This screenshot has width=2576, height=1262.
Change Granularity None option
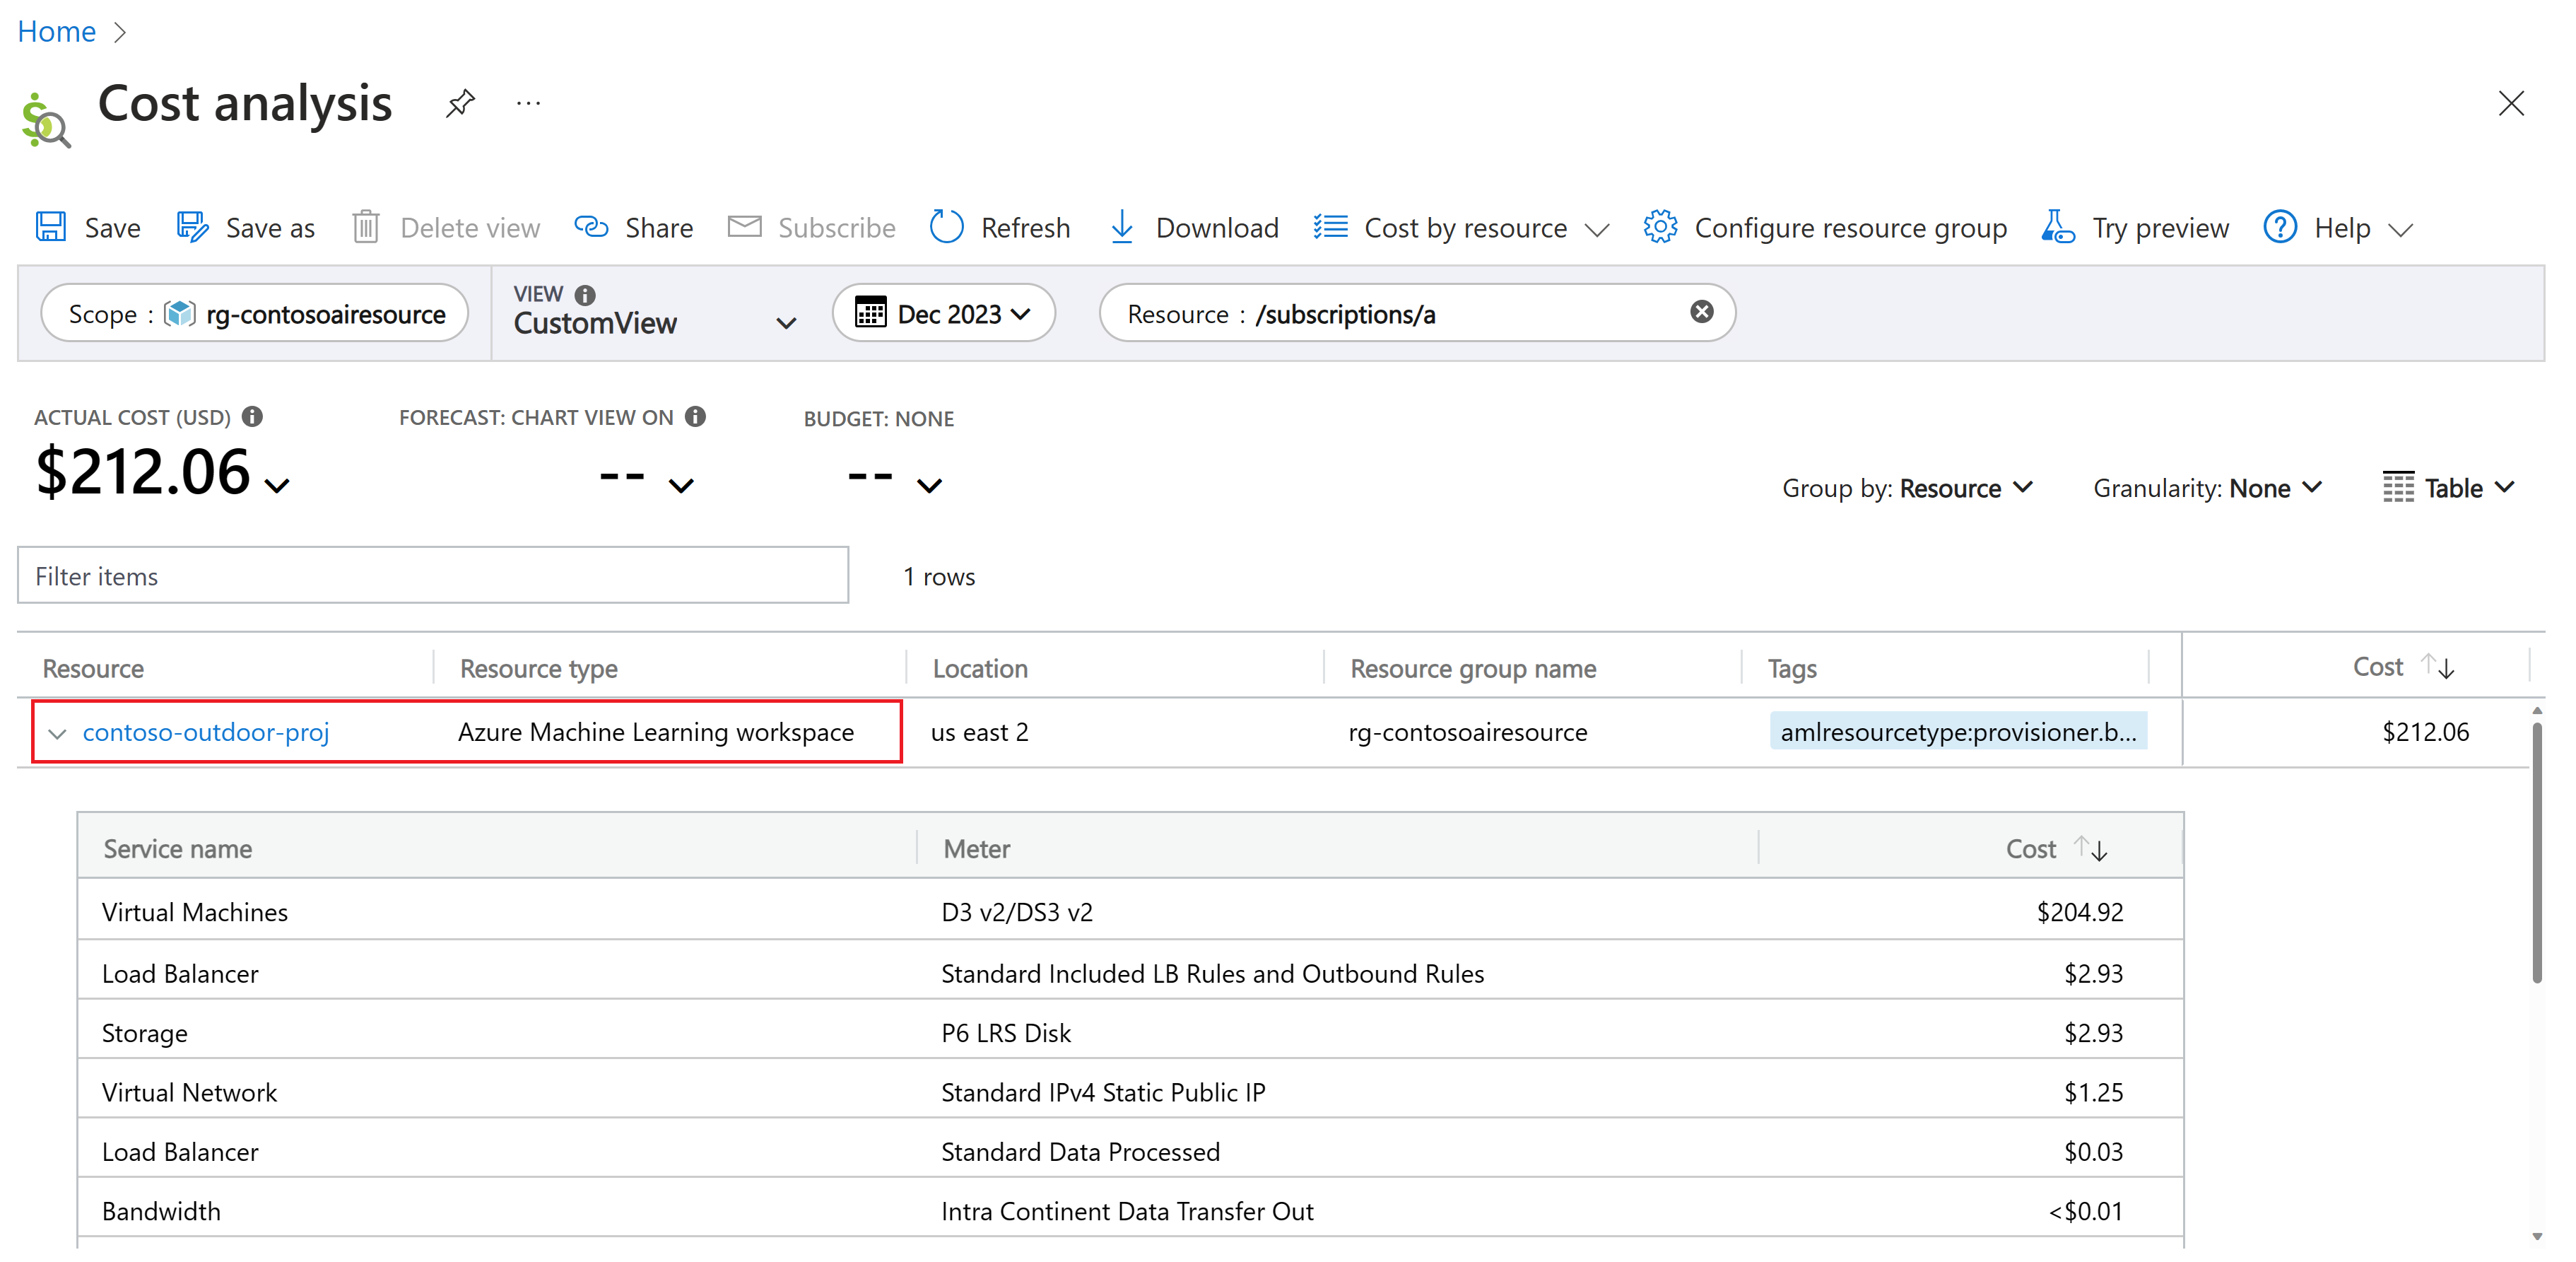pyautogui.click(x=2207, y=487)
